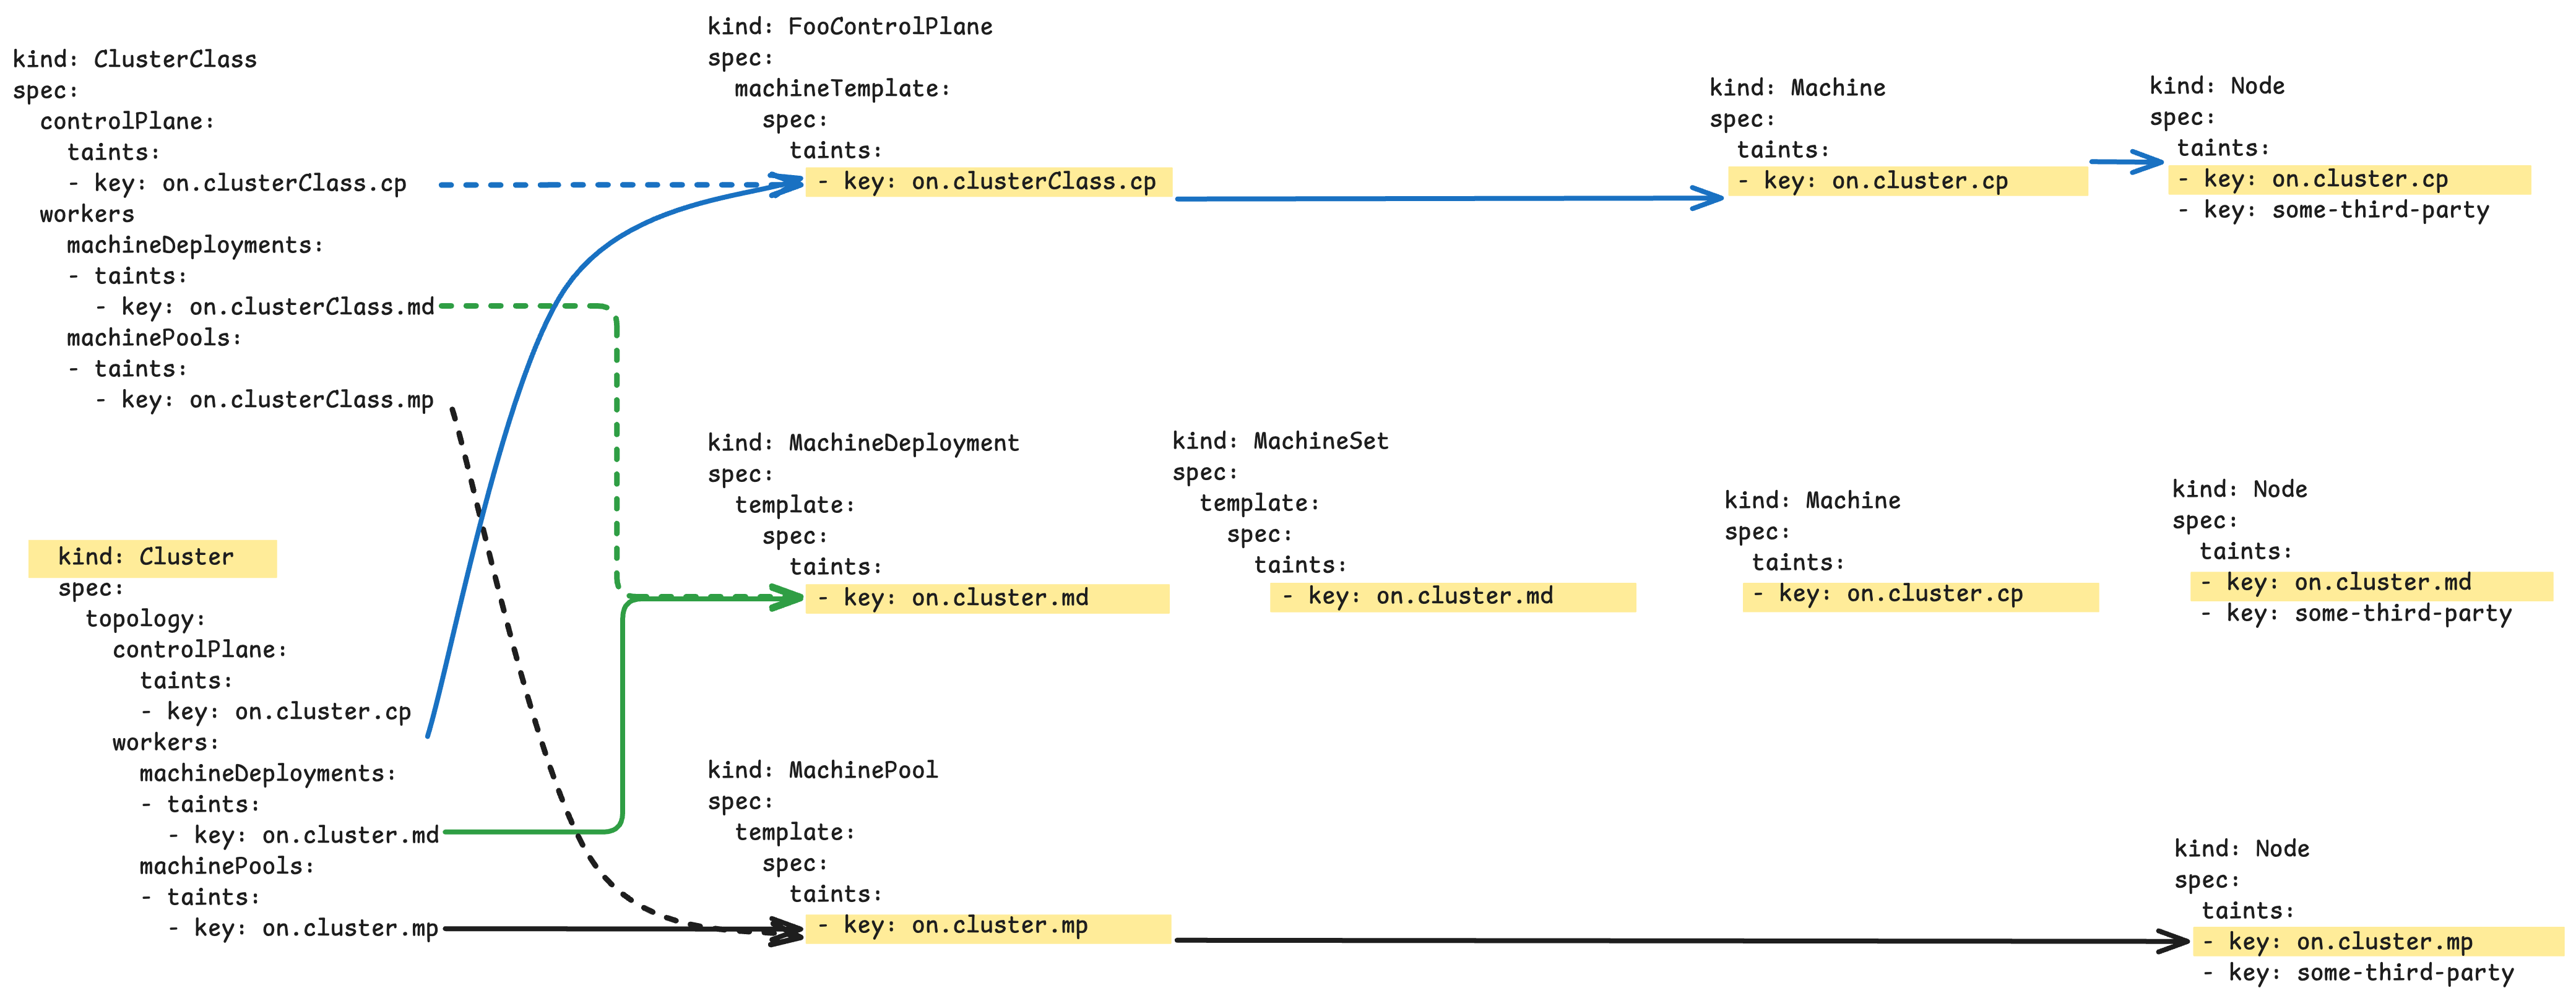Viewport: 2576px width, 1001px height.
Task: Click the 'kind: MachinePool' heading
Action: click(822, 770)
